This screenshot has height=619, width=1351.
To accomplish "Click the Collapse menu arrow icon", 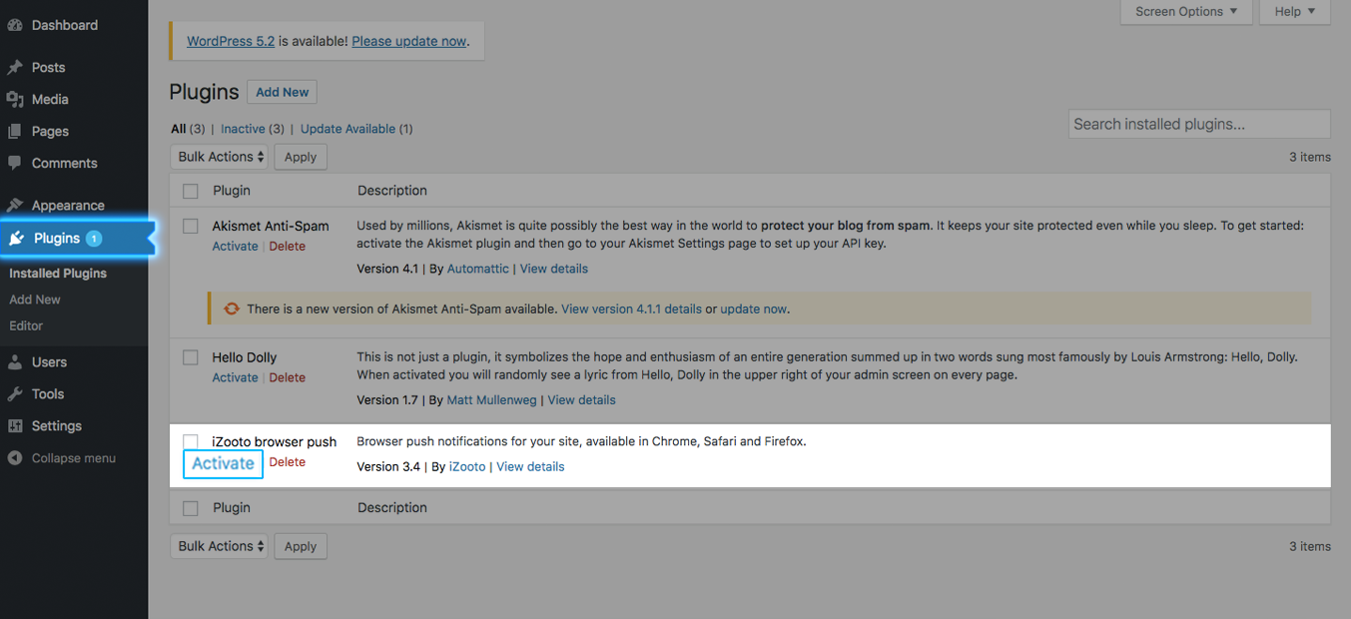I will 15,458.
